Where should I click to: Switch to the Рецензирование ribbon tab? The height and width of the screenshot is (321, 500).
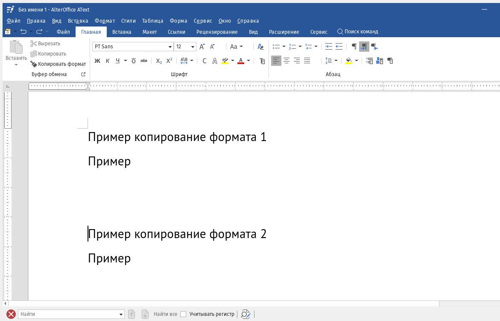(217, 32)
